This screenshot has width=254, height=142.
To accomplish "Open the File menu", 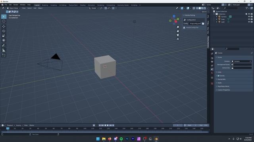I will point(6,5).
